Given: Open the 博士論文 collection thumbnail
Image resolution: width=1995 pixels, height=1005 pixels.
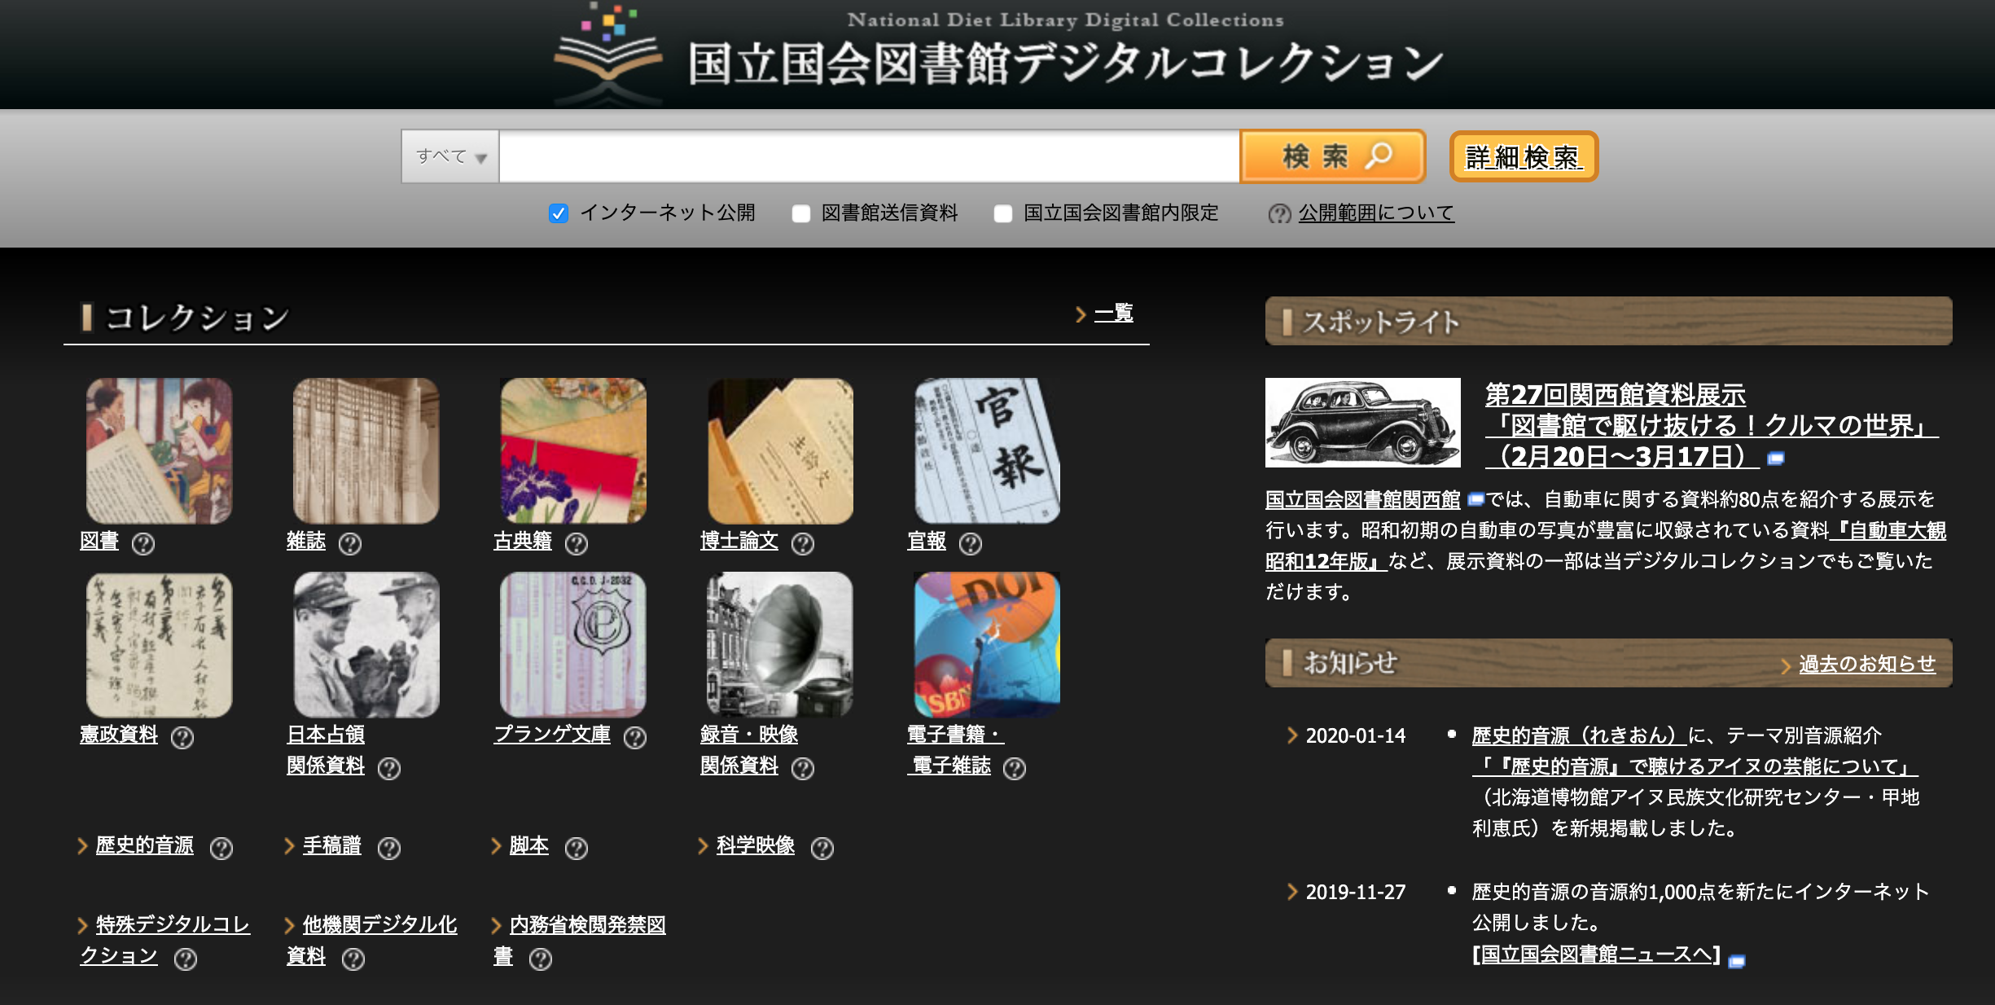Looking at the screenshot, I should point(780,450).
